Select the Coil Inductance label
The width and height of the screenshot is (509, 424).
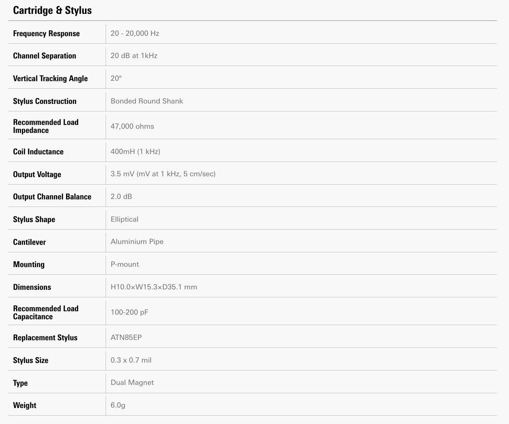pyautogui.click(x=38, y=152)
